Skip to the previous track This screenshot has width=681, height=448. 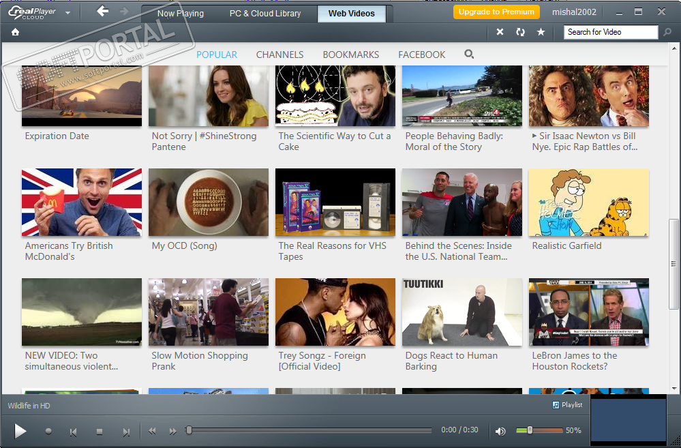click(x=73, y=432)
